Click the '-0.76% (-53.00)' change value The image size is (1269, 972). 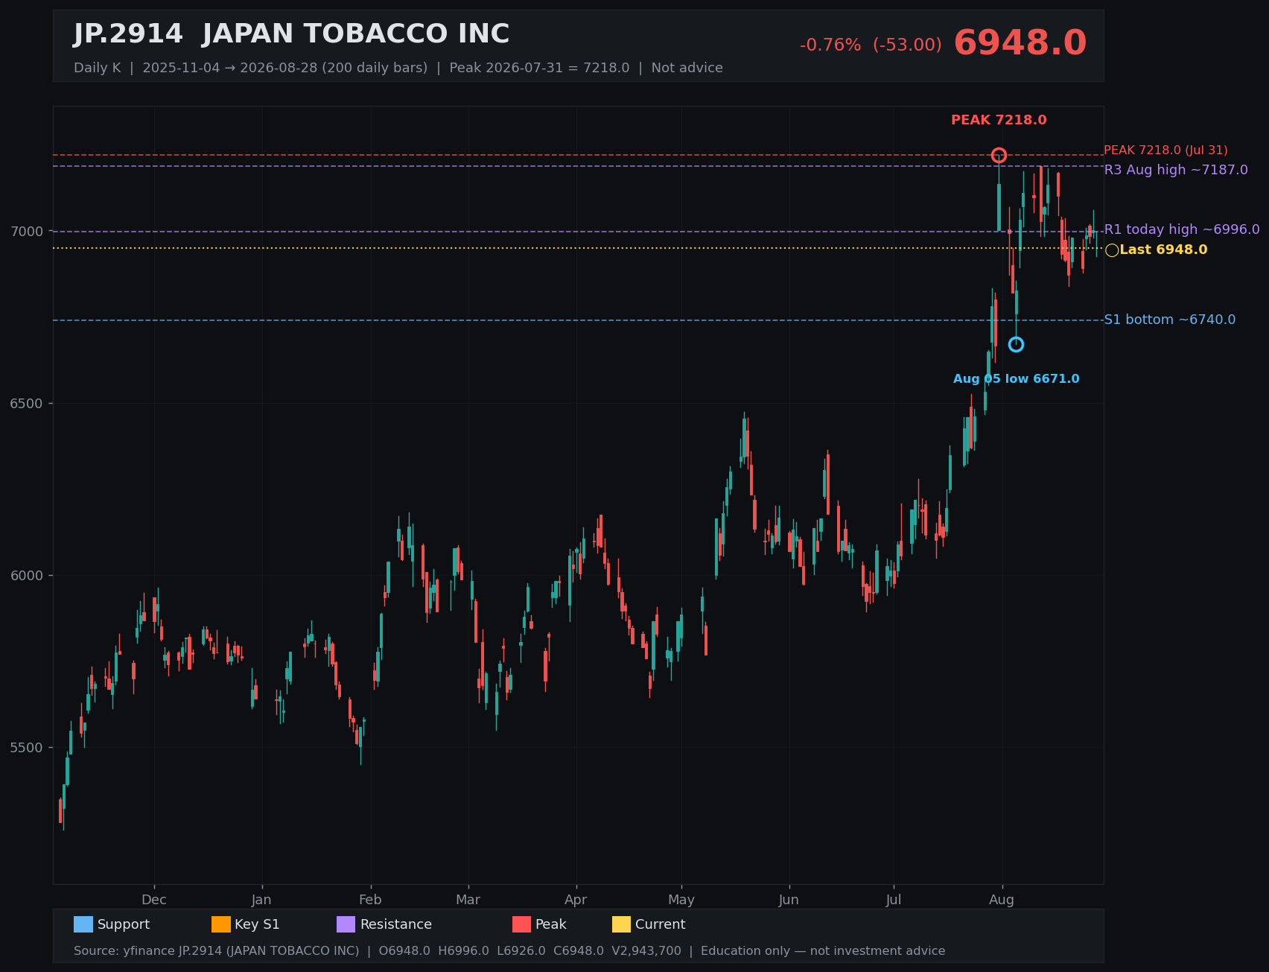(871, 45)
